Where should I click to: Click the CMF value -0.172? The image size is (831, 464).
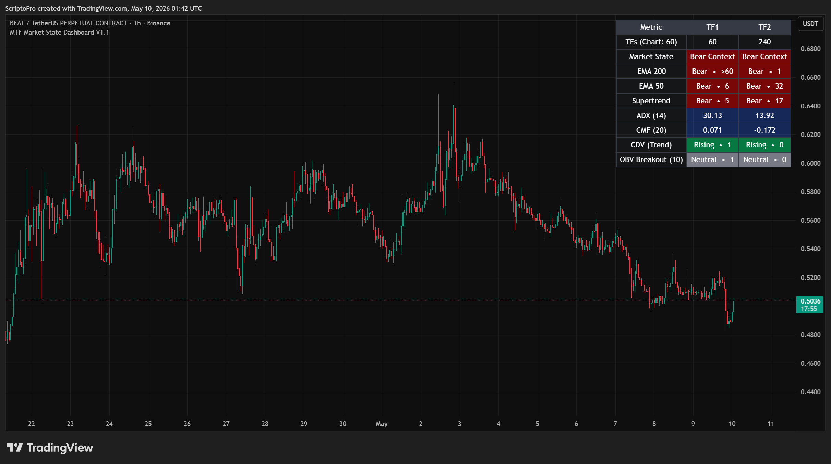(764, 130)
